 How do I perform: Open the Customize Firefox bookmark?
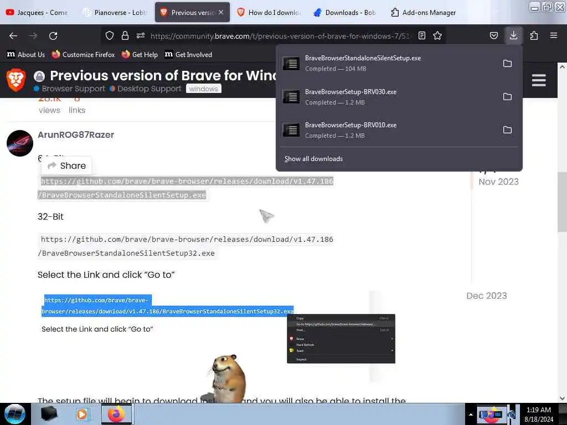click(84, 55)
